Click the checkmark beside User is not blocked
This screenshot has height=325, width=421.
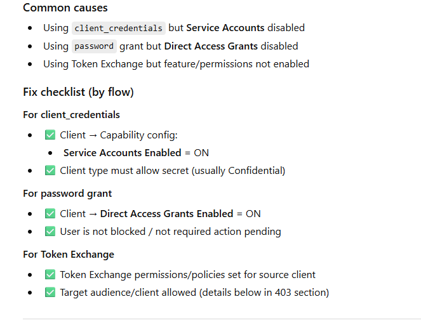pos(50,232)
